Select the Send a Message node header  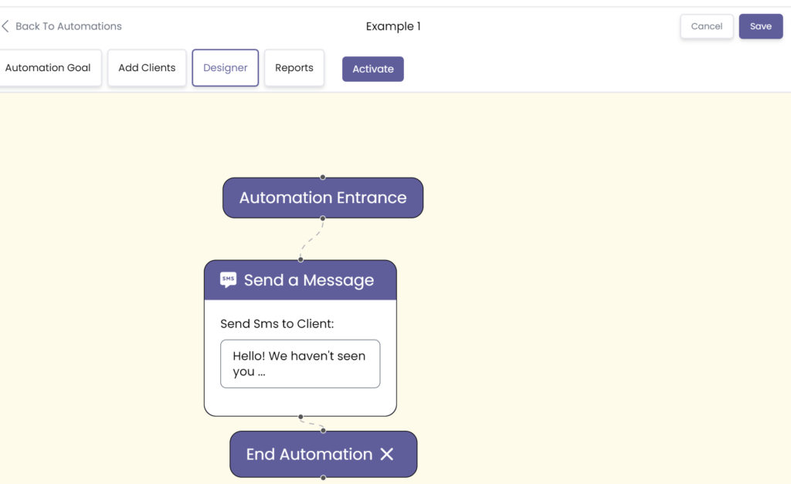tap(309, 280)
